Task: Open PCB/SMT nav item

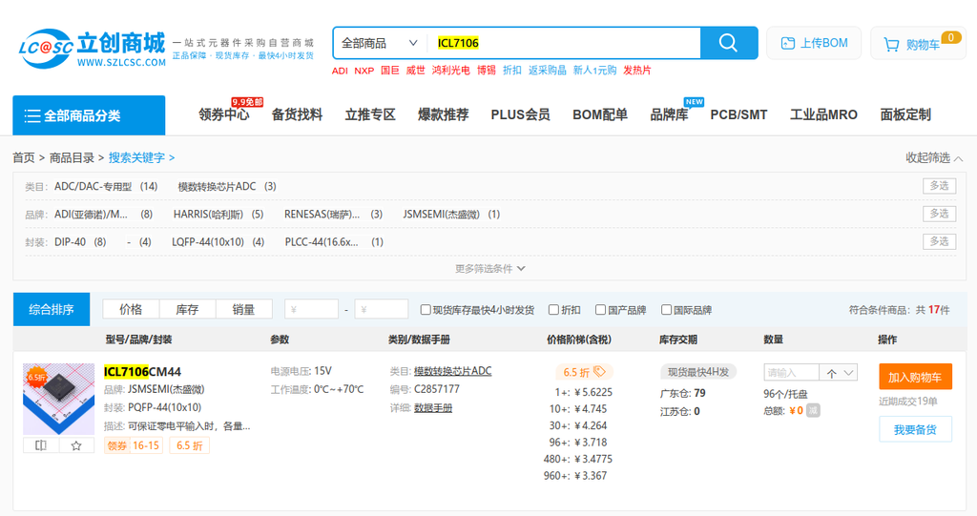Action: [x=738, y=114]
